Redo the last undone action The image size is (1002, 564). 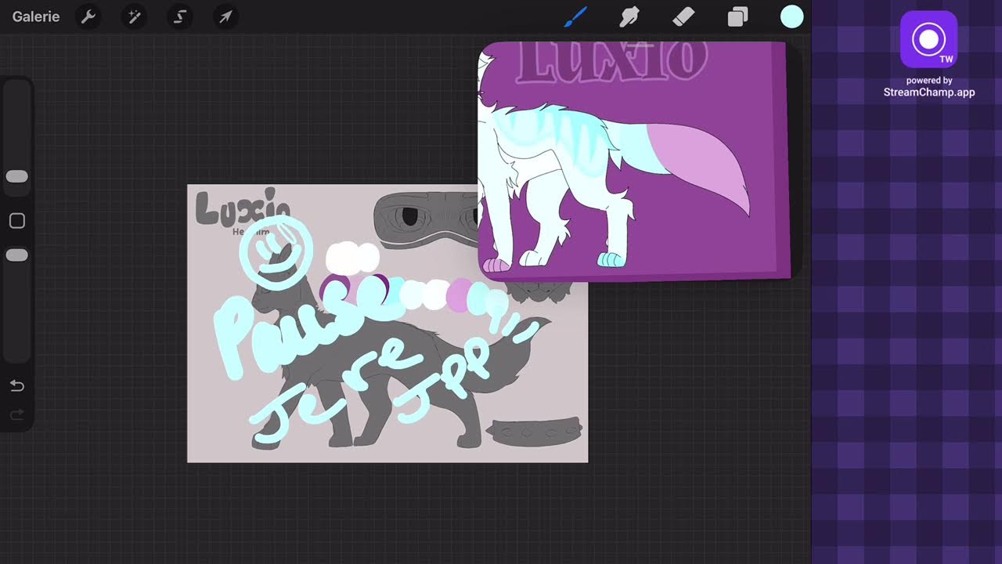click(x=17, y=414)
